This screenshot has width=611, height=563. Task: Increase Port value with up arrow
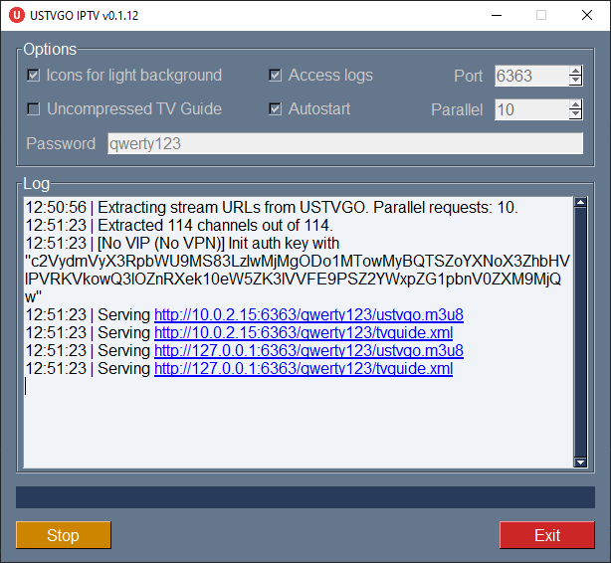pyautogui.click(x=575, y=71)
